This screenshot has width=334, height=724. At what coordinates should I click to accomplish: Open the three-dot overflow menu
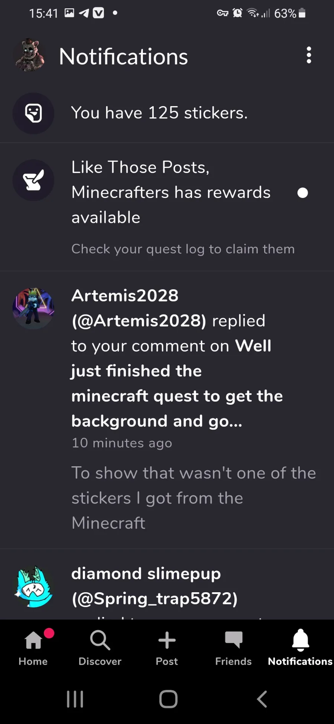pos(309,55)
